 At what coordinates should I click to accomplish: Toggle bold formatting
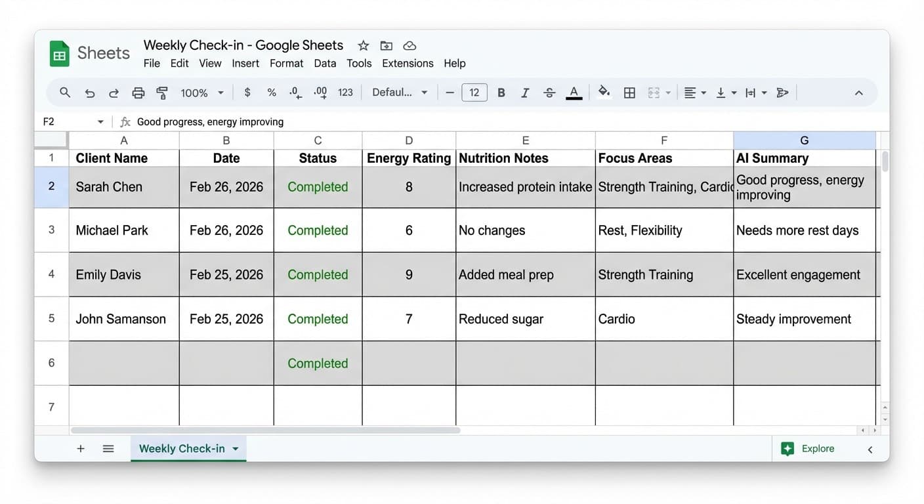click(x=501, y=93)
